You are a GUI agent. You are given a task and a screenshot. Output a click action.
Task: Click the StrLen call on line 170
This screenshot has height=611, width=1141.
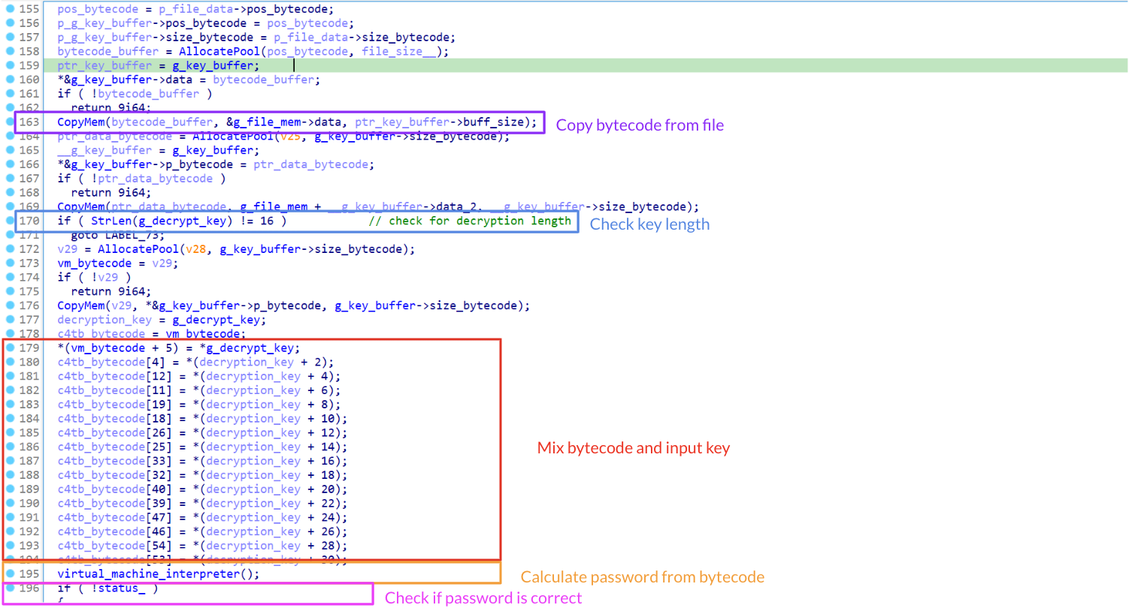pos(111,221)
